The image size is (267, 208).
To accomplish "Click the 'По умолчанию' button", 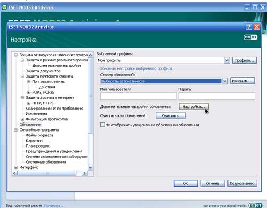I will (242, 183).
